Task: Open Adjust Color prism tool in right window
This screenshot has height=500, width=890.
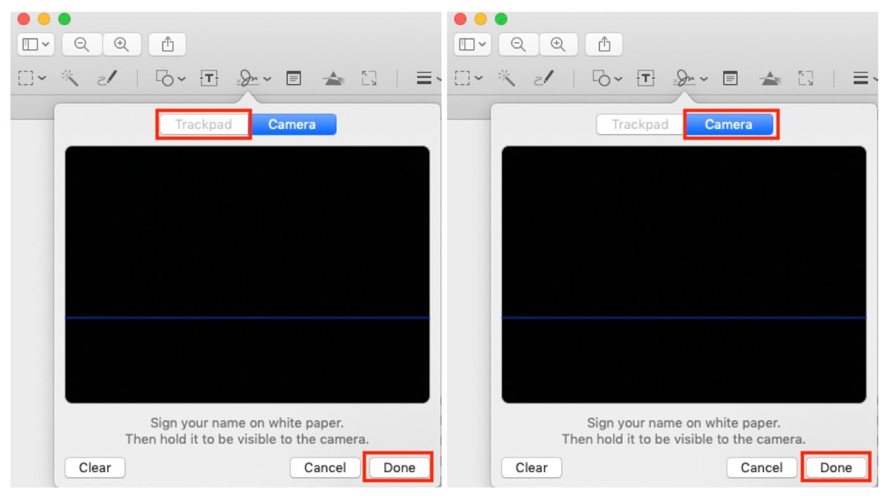Action: 769,79
